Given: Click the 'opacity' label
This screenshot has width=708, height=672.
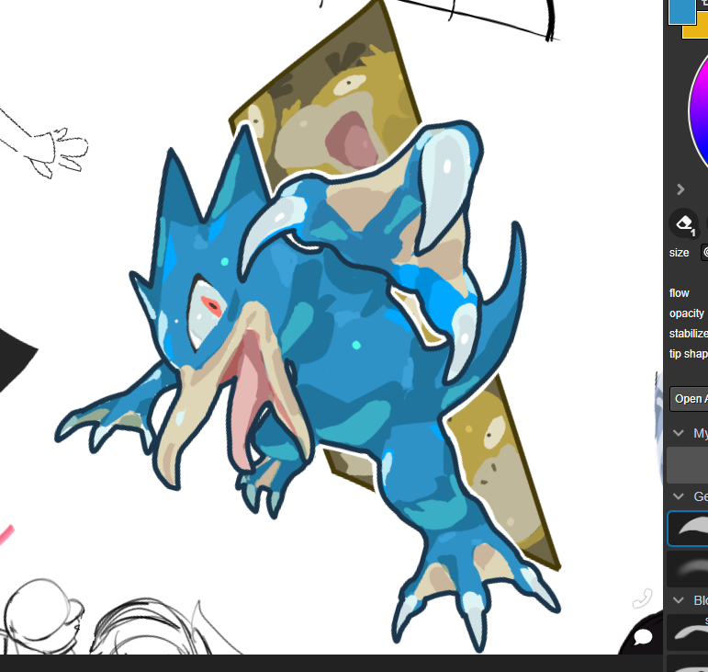Looking at the screenshot, I should tap(687, 313).
